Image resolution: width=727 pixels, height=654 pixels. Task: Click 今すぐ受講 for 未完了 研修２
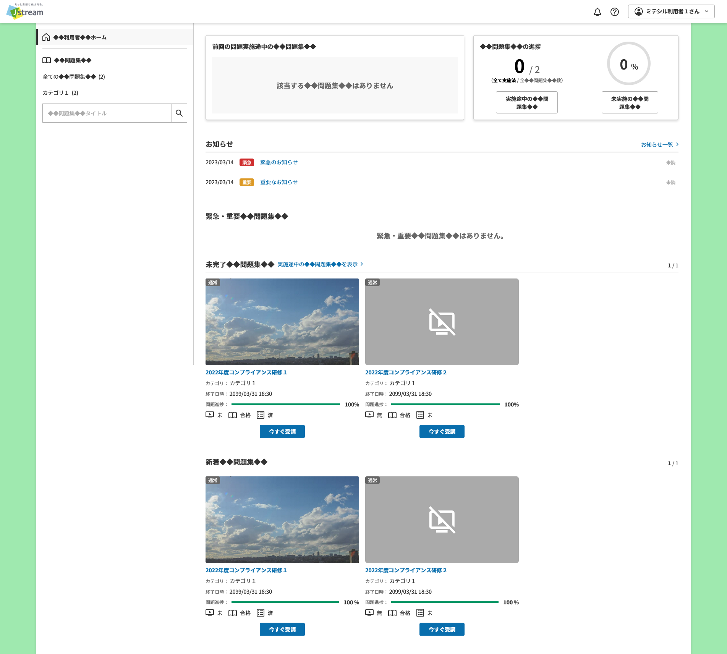pos(442,431)
